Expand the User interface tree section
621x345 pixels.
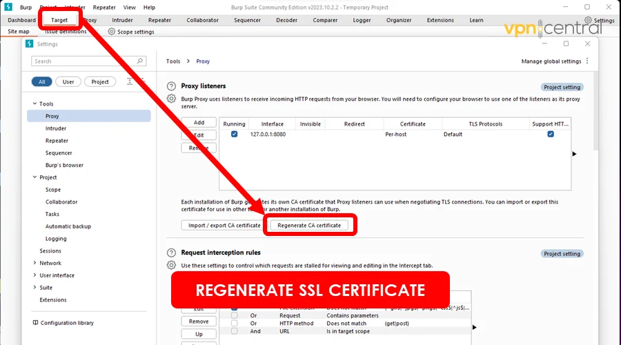tap(34, 275)
